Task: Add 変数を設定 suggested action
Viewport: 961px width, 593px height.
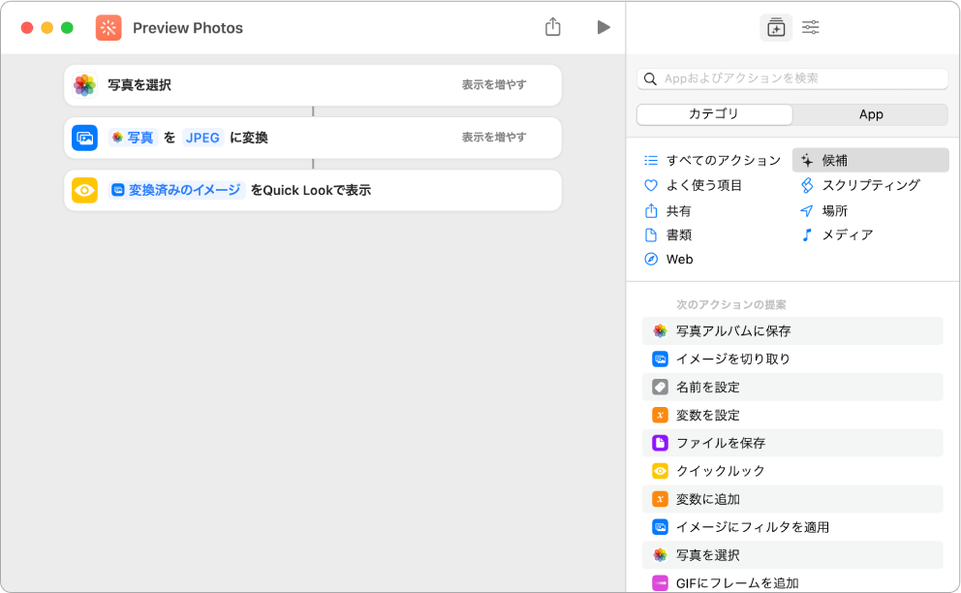Action: point(792,415)
